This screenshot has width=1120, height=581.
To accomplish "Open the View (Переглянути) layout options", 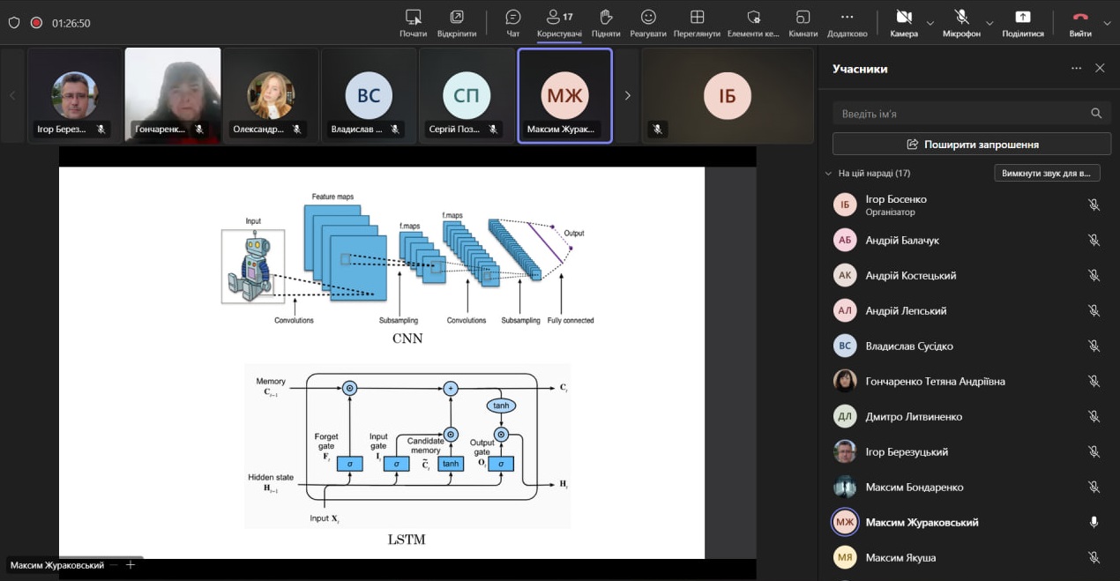I will (697, 18).
